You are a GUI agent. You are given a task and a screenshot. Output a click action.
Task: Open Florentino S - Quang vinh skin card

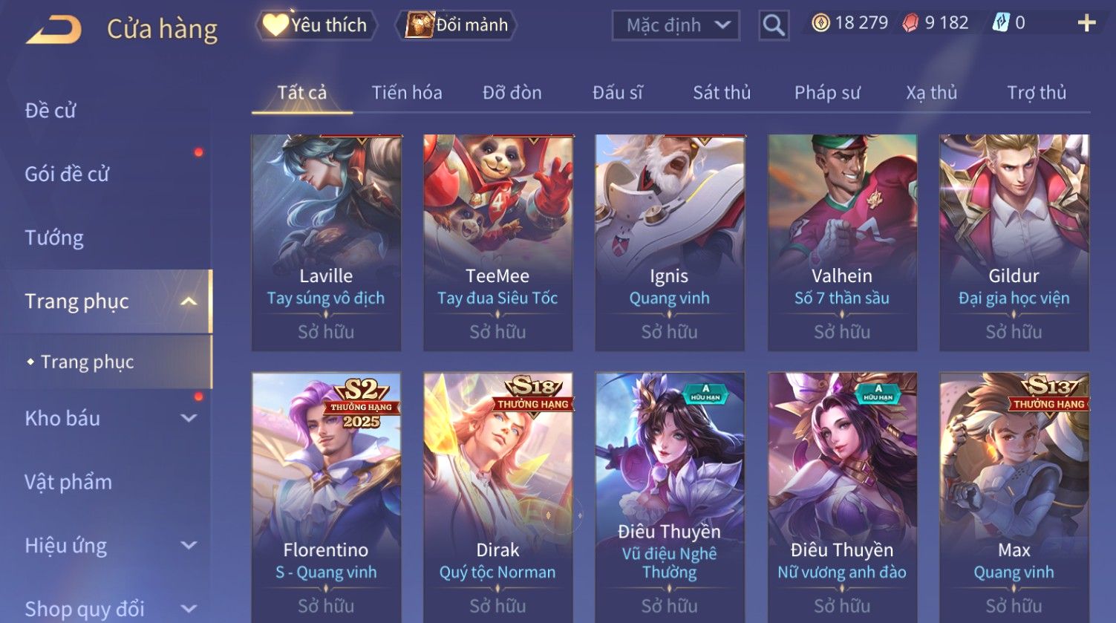(326, 498)
